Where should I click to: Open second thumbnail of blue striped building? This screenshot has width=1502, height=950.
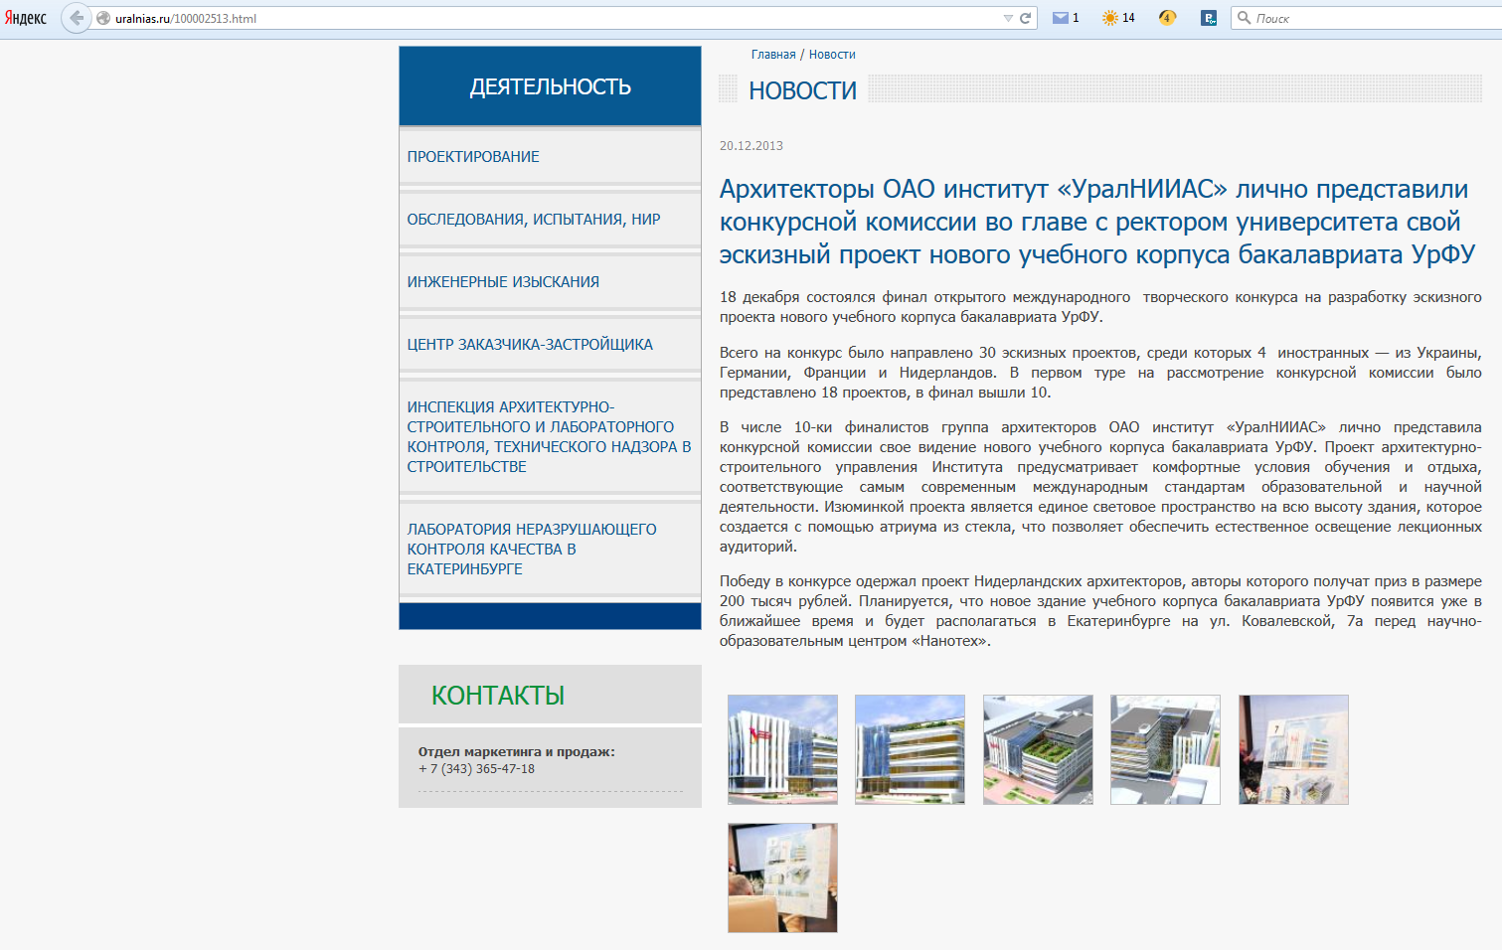point(910,749)
